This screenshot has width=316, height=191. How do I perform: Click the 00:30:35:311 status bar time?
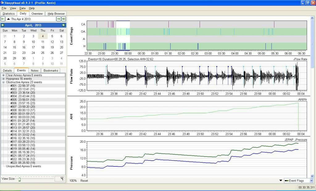tap(306, 187)
